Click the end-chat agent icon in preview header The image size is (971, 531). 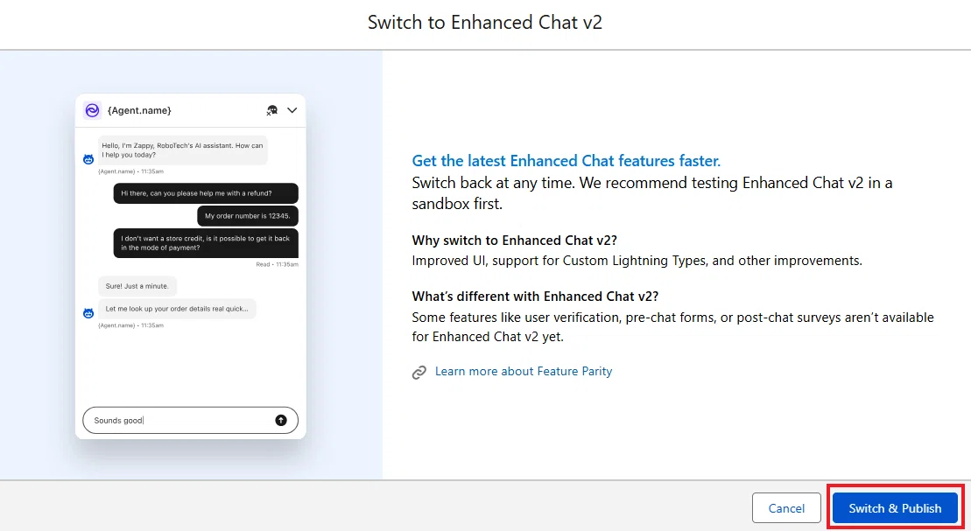271,110
